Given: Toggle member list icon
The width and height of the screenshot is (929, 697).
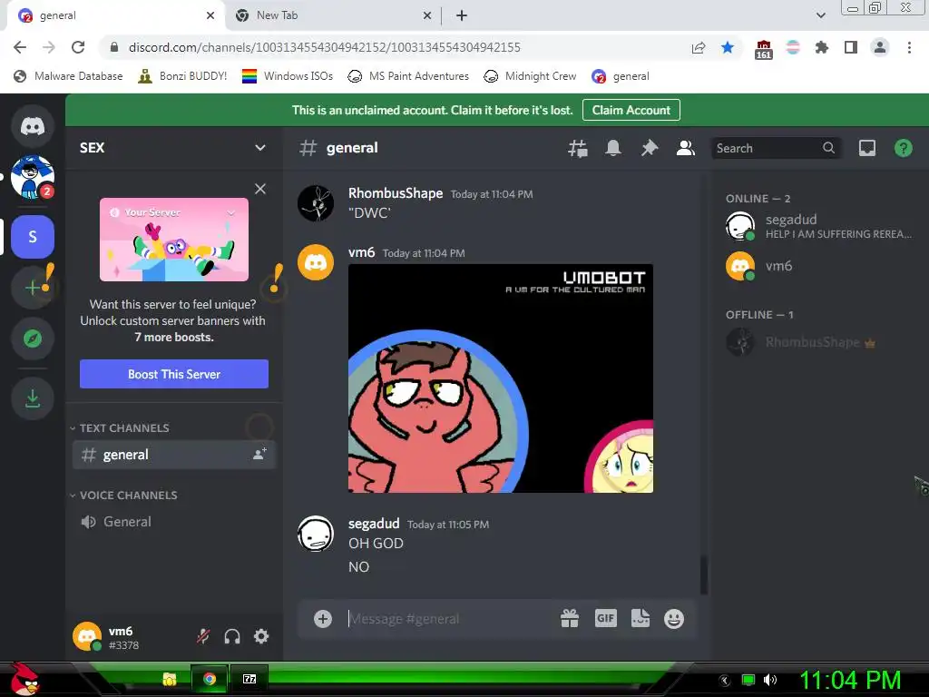Looking at the screenshot, I should coord(686,148).
